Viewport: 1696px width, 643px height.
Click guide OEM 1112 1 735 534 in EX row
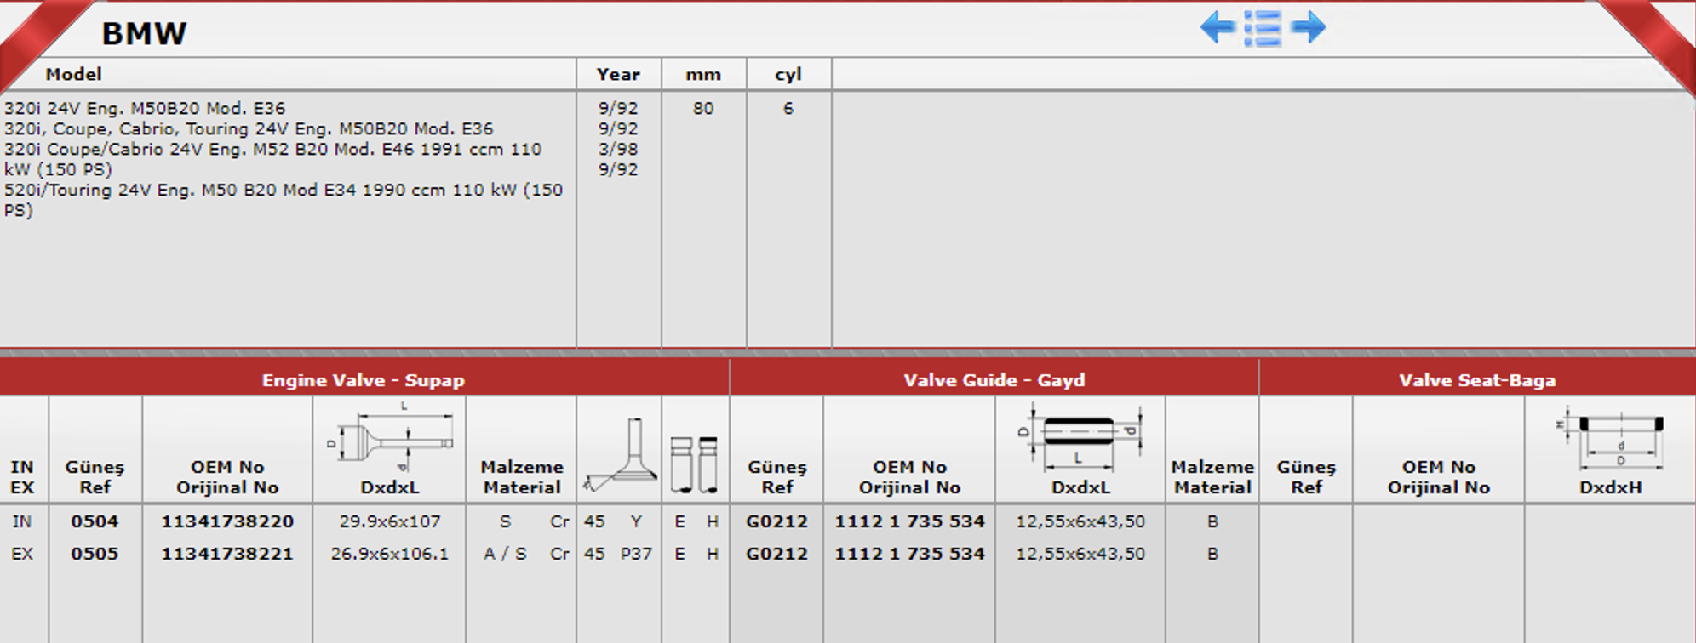[909, 554]
